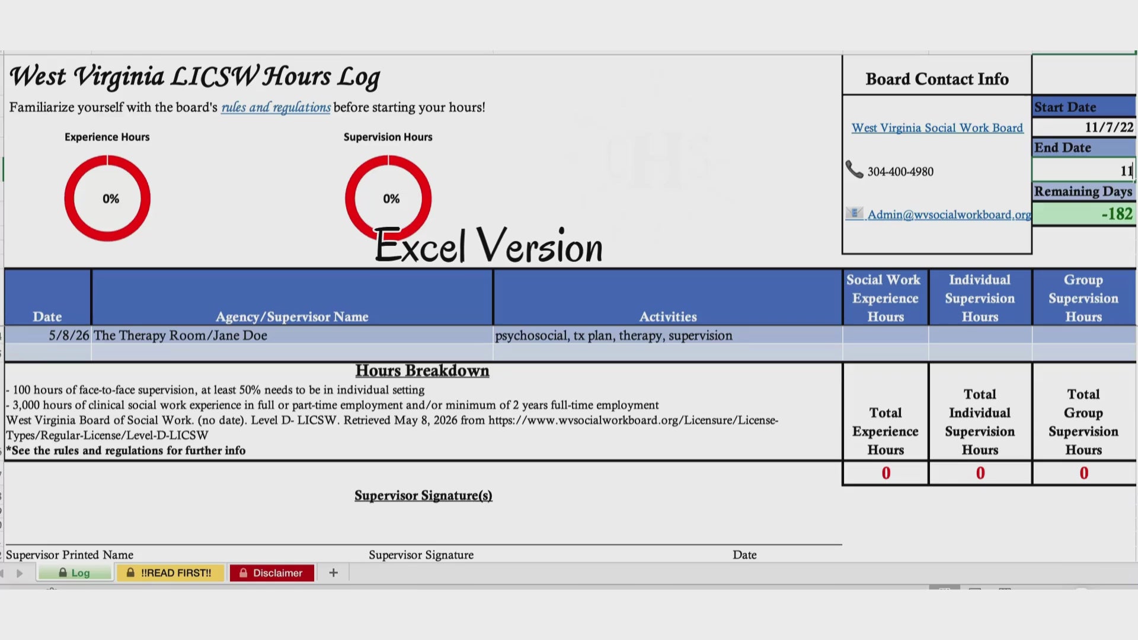Click the next sheet navigation arrow

tap(20, 573)
